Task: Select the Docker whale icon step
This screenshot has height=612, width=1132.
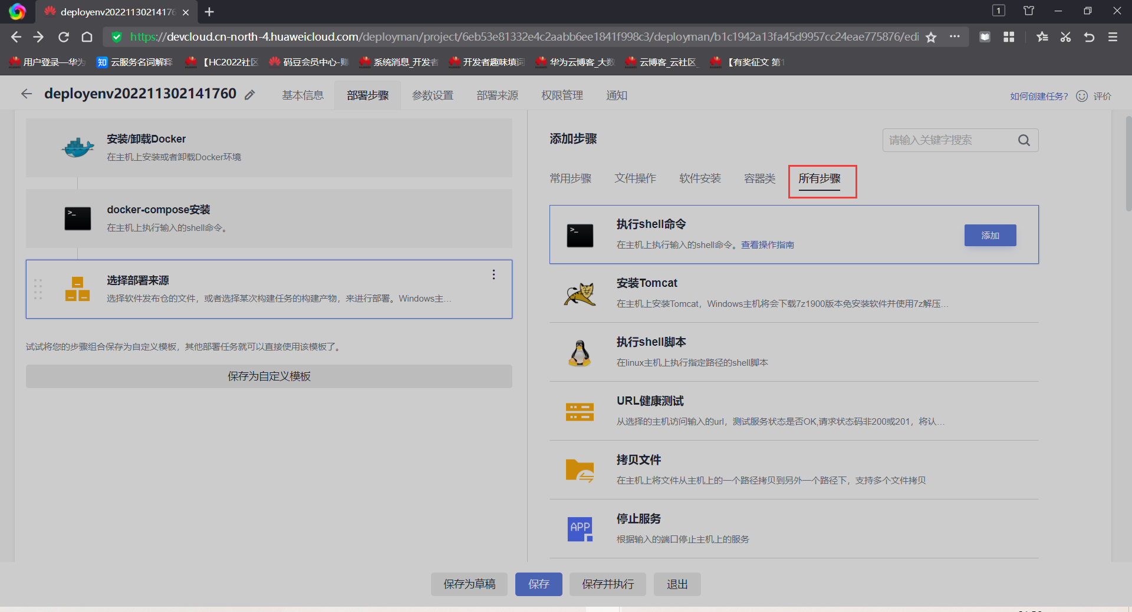Action: (78, 147)
